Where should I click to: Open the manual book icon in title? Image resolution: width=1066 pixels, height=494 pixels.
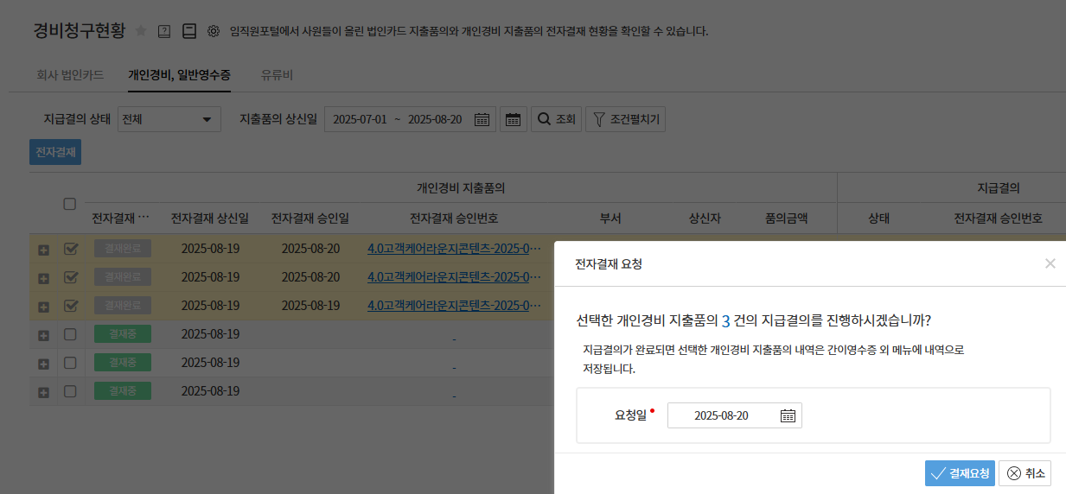coord(189,31)
